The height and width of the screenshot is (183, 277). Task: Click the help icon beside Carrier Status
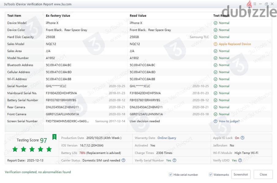[x=123, y=160]
